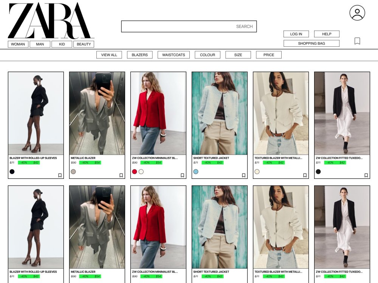Open the WOMAN section
The width and height of the screenshot is (378, 283).
(18, 44)
